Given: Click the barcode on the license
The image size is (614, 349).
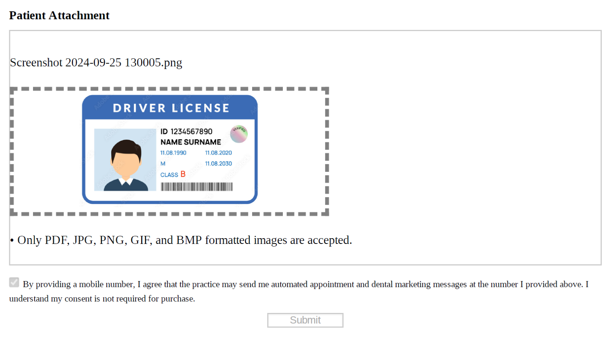Looking at the screenshot, I should pyautogui.click(x=196, y=187).
